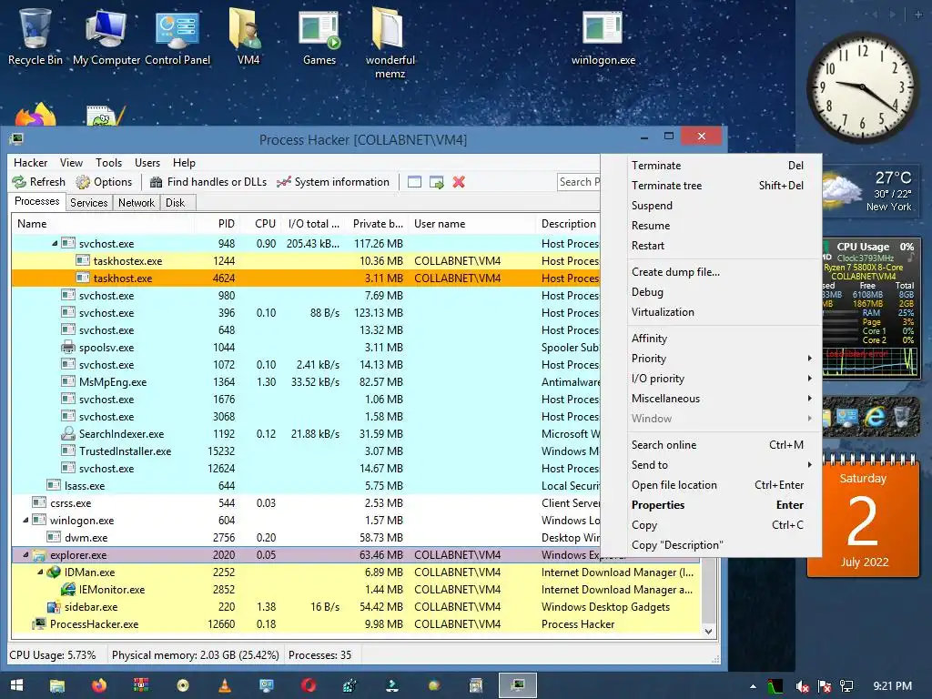Image resolution: width=932 pixels, height=699 pixels.
Task: Open the Users menu
Action: point(147,163)
